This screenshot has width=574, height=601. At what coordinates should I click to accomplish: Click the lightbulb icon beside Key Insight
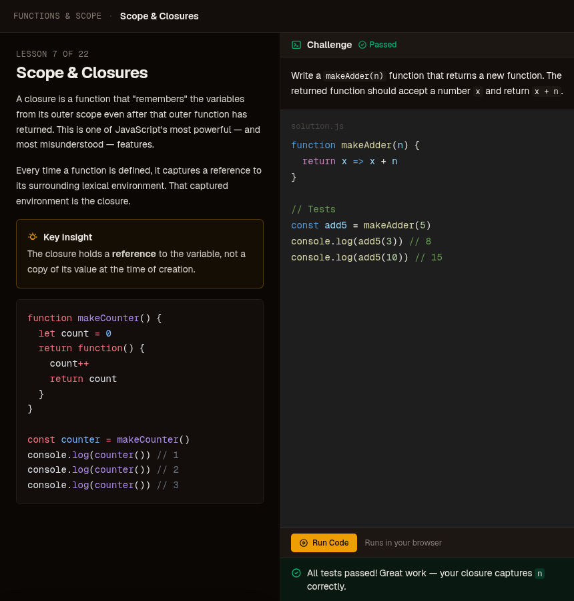coord(33,237)
